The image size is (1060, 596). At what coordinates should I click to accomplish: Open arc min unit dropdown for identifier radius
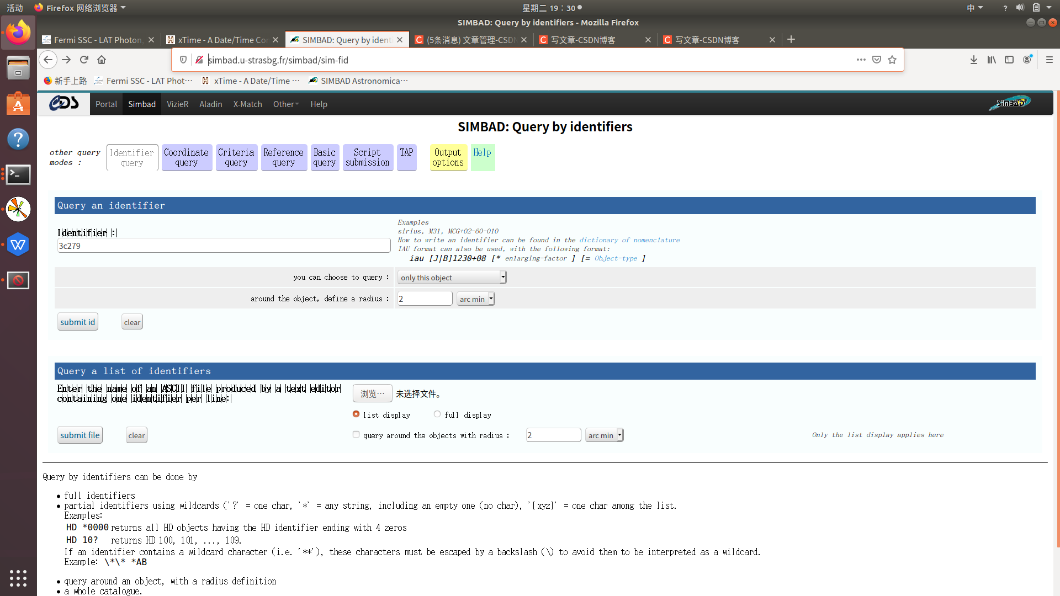(x=475, y=299)
